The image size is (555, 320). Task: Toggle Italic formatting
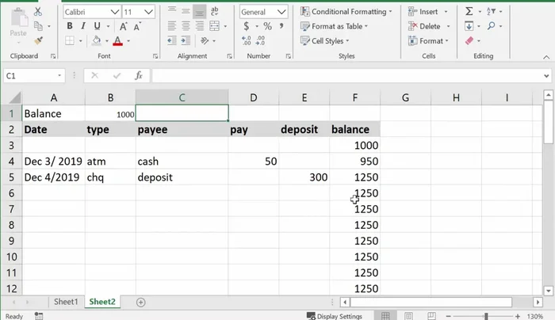click(x=83, y=26)
